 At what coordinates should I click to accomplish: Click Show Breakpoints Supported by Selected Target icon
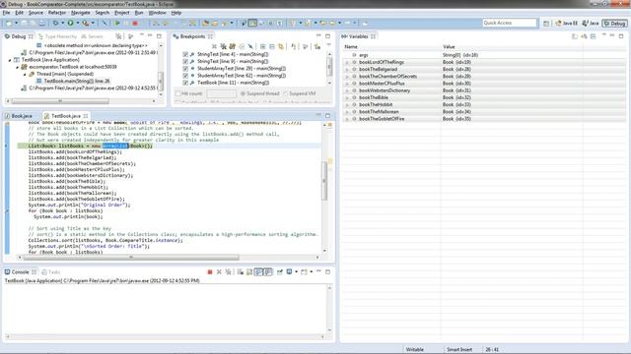pyautogui.click(x=233, y=46)
